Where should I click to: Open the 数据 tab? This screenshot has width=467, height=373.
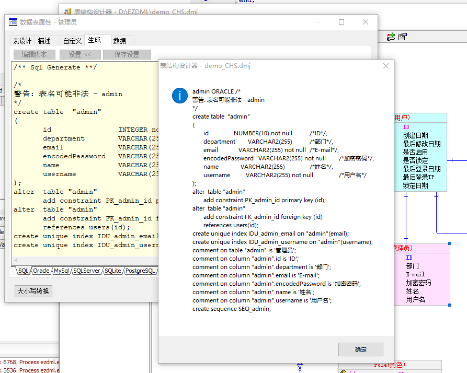point(120,41)
